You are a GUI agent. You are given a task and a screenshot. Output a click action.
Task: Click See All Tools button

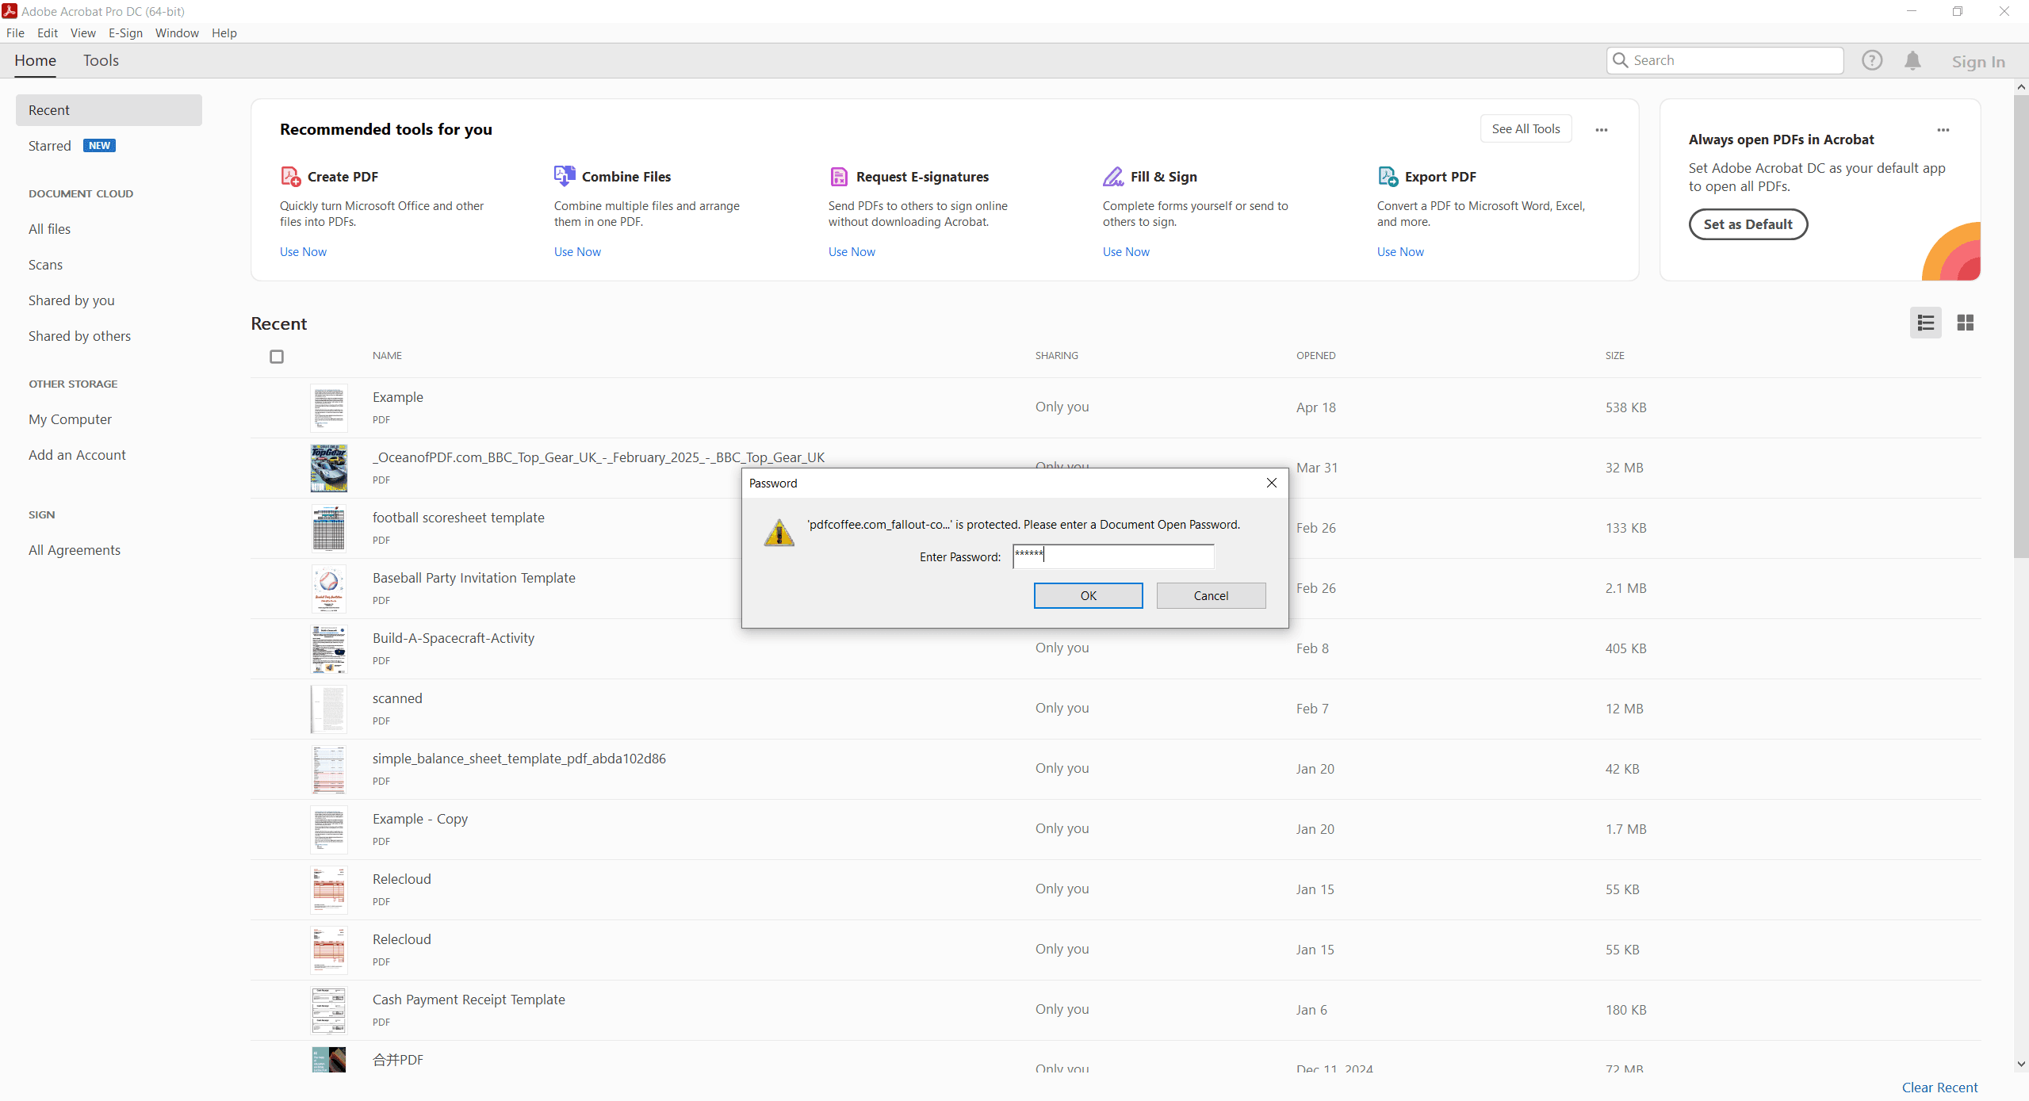click(x=1526, y=129)
